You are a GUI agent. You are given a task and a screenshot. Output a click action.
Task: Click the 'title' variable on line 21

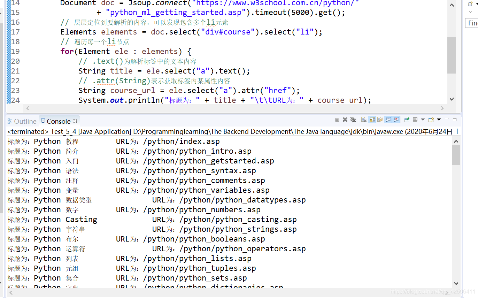(121, 71)
